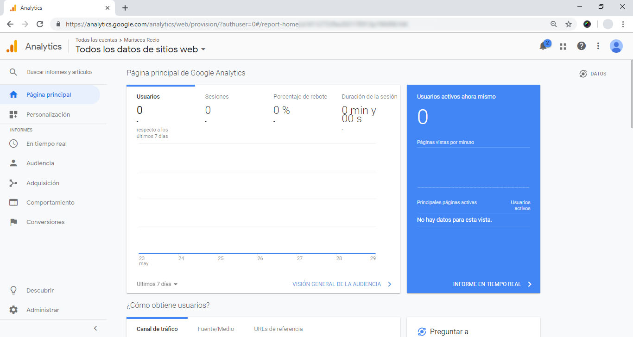Open the notifications bell icon
The height and width of the screenshot is (337, 633).
click(x=543, y=46)
